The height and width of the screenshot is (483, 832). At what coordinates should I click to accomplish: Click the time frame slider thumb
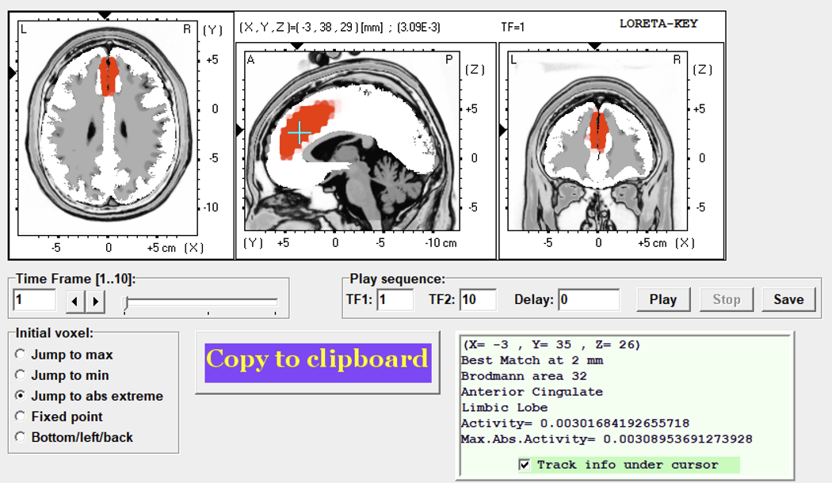click(126, 302)
